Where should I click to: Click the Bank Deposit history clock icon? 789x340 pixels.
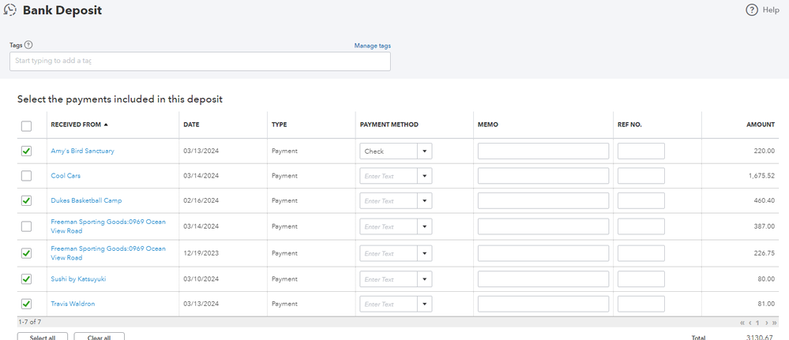10,10
